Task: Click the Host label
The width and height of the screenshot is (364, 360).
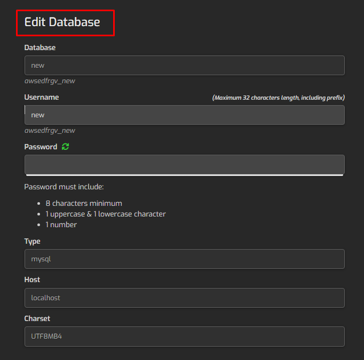Action: click(x=32, y=279)
